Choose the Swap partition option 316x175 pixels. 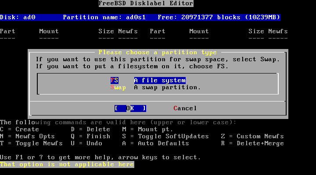pyautogui.click(x=155, y=87)
